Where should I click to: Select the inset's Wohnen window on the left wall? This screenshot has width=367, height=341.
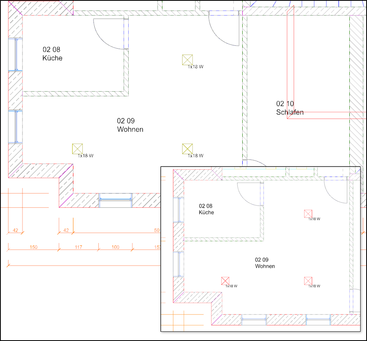click(x=178, y=264)
